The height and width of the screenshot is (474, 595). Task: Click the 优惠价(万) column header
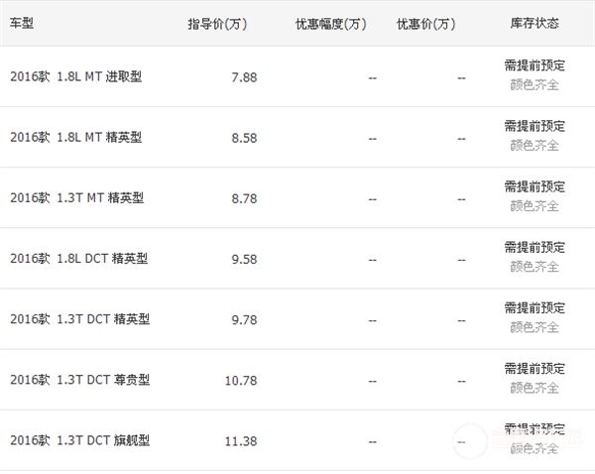click(x=425, y=23)
